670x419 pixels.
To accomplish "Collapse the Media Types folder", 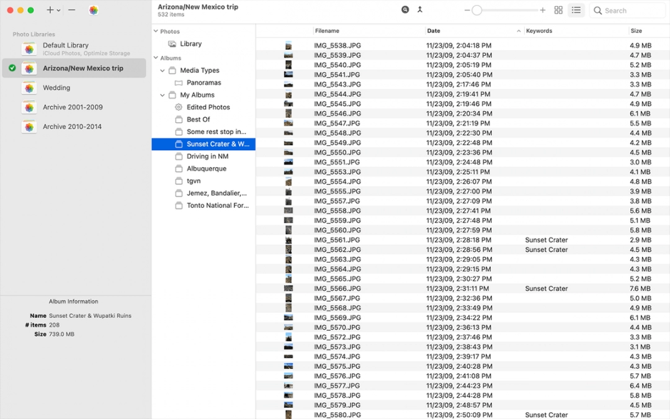I will click(163, 71).
